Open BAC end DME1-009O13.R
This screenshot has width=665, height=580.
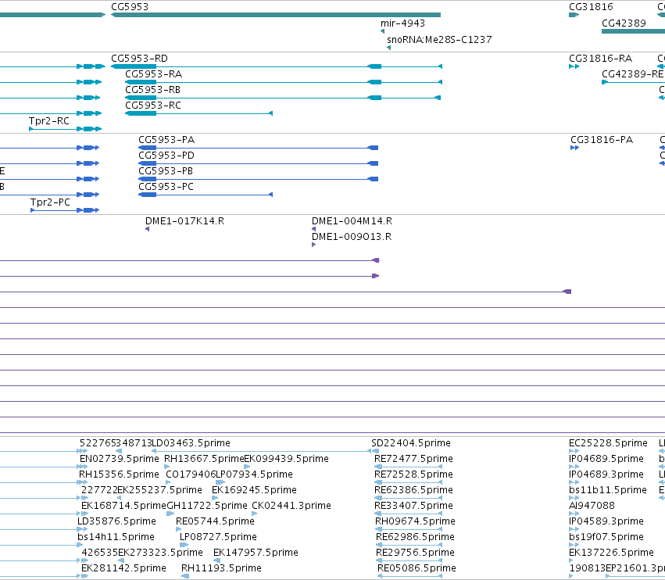tap(352, 237)
